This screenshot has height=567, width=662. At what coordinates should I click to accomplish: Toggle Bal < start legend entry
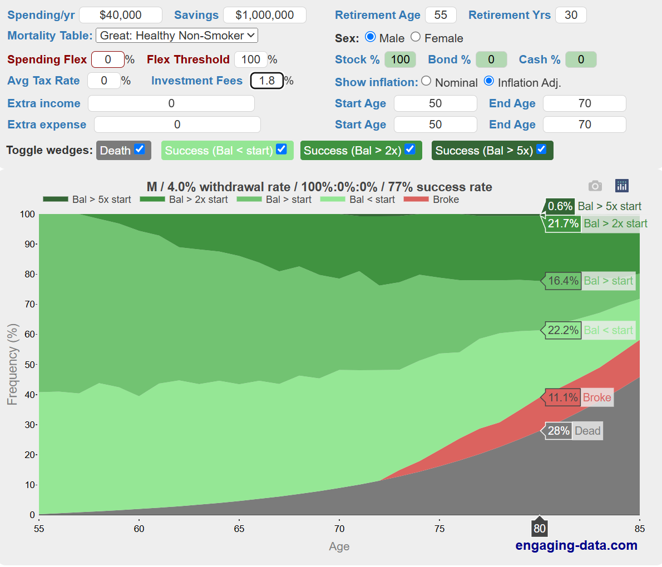pos(358,200)
